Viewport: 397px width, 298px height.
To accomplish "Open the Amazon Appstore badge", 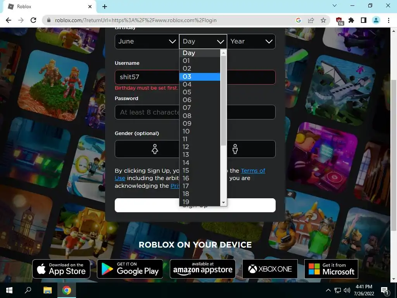I will [202, 269].
